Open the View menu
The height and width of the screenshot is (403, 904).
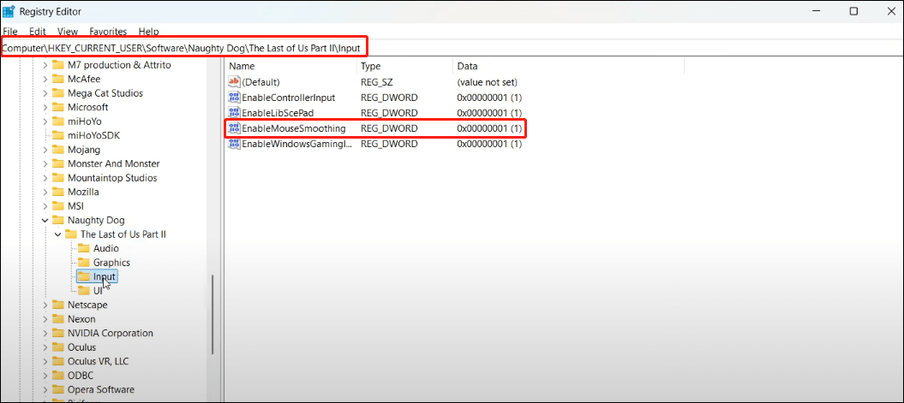[x=68, y=31]
